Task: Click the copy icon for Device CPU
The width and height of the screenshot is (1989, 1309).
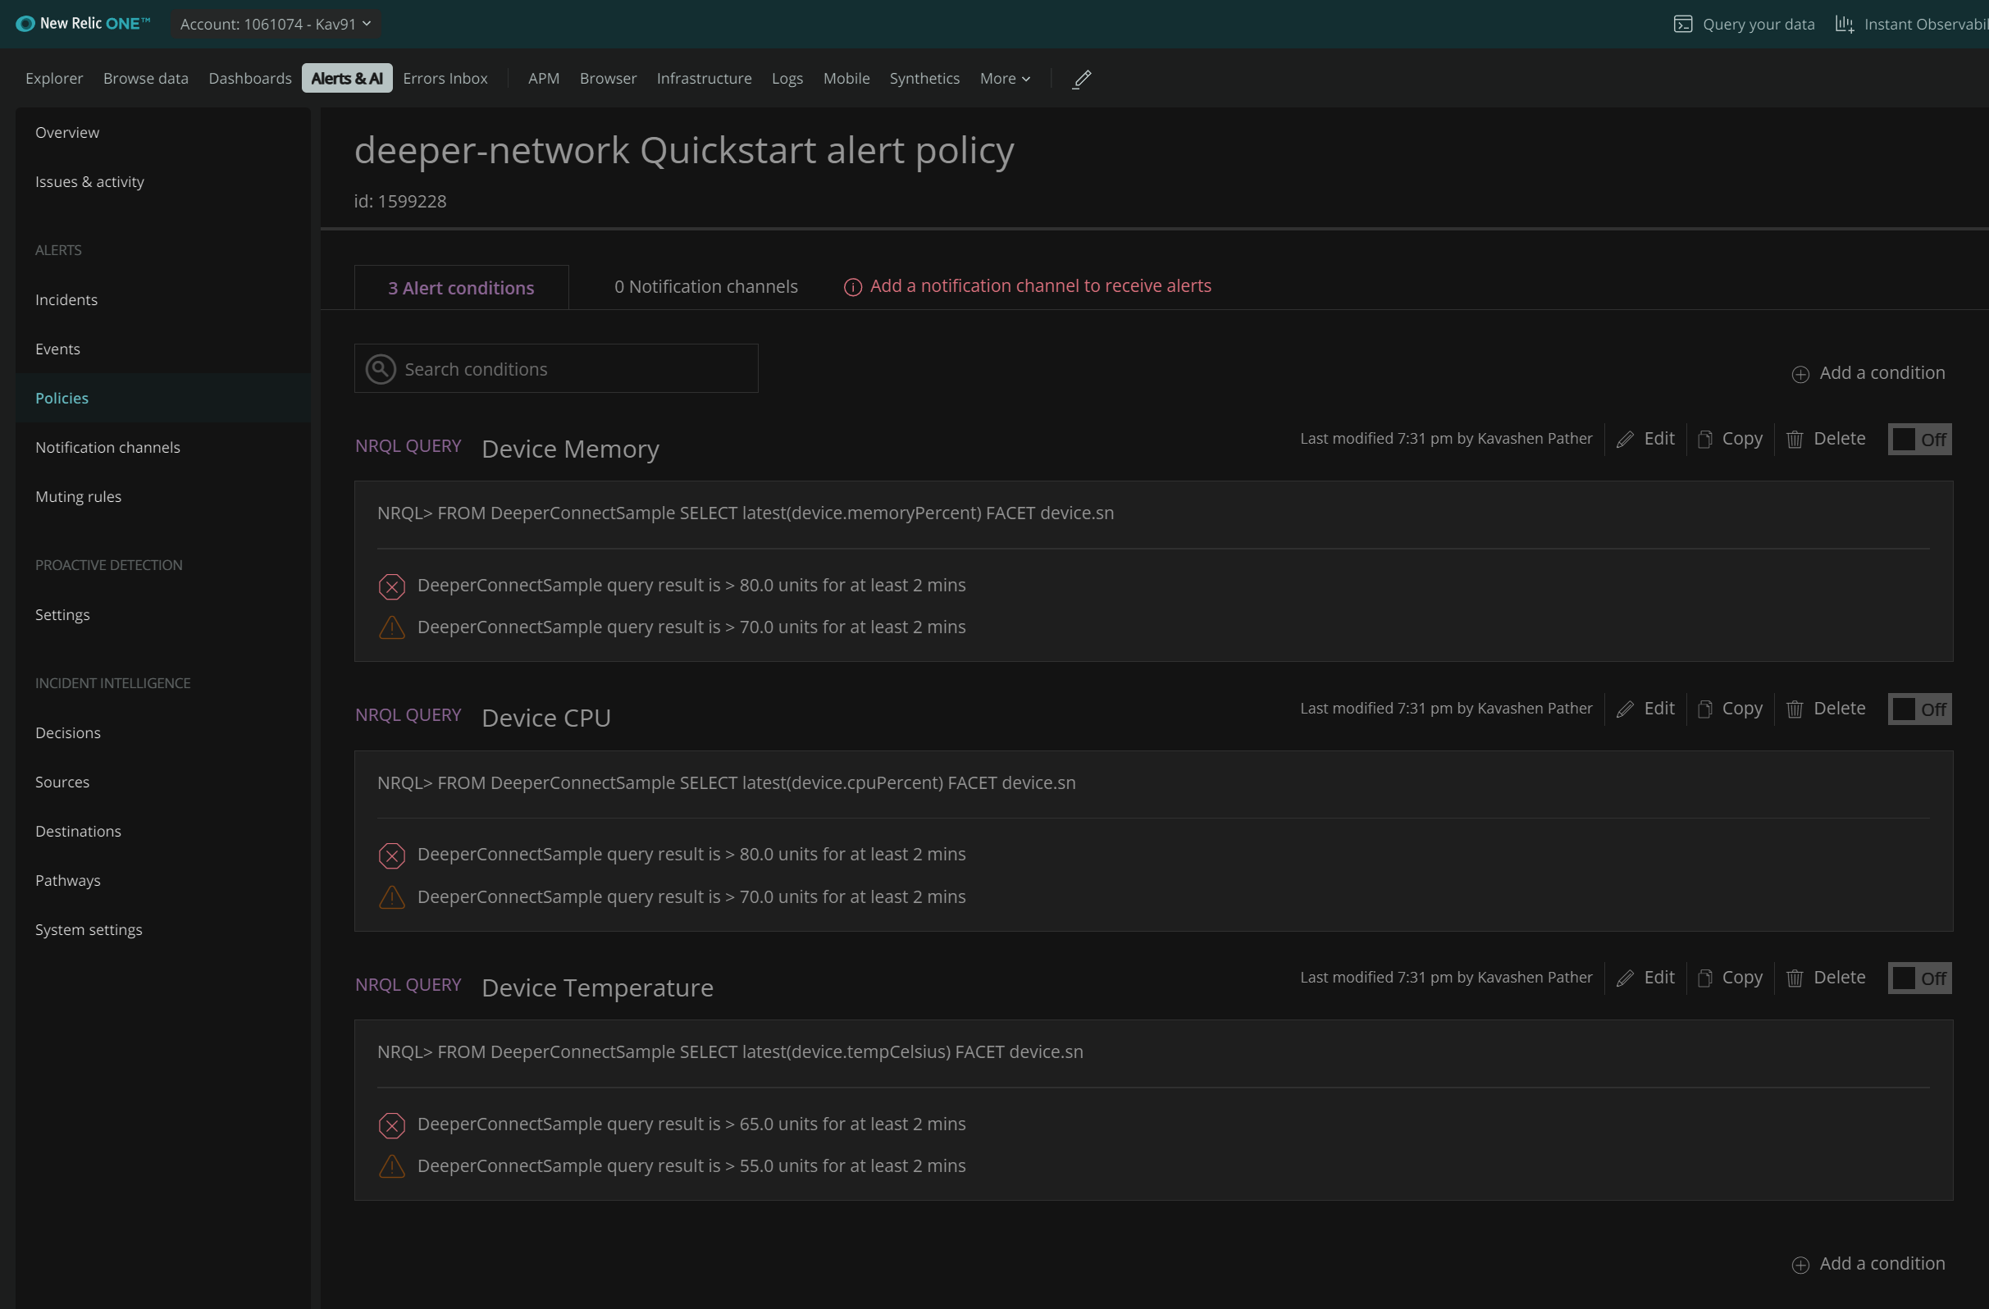Action: [x=1705, y=709]
